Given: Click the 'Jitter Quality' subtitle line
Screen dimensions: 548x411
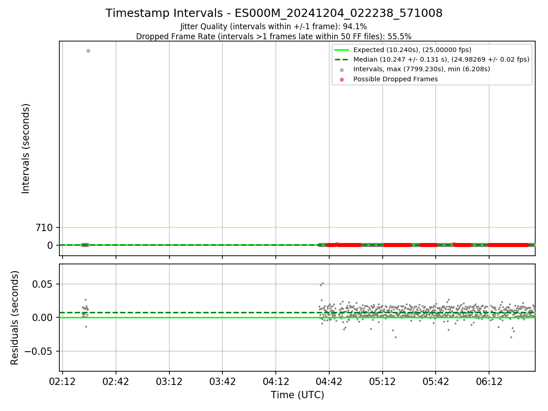Looking at the screenshot, I should pos(274,26).
